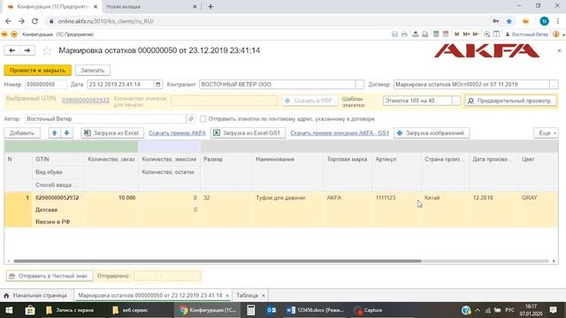Viewport: 566px width, 318px height.
Task: Click the split panel view icon in toolbar
Action: pos(497,34)
